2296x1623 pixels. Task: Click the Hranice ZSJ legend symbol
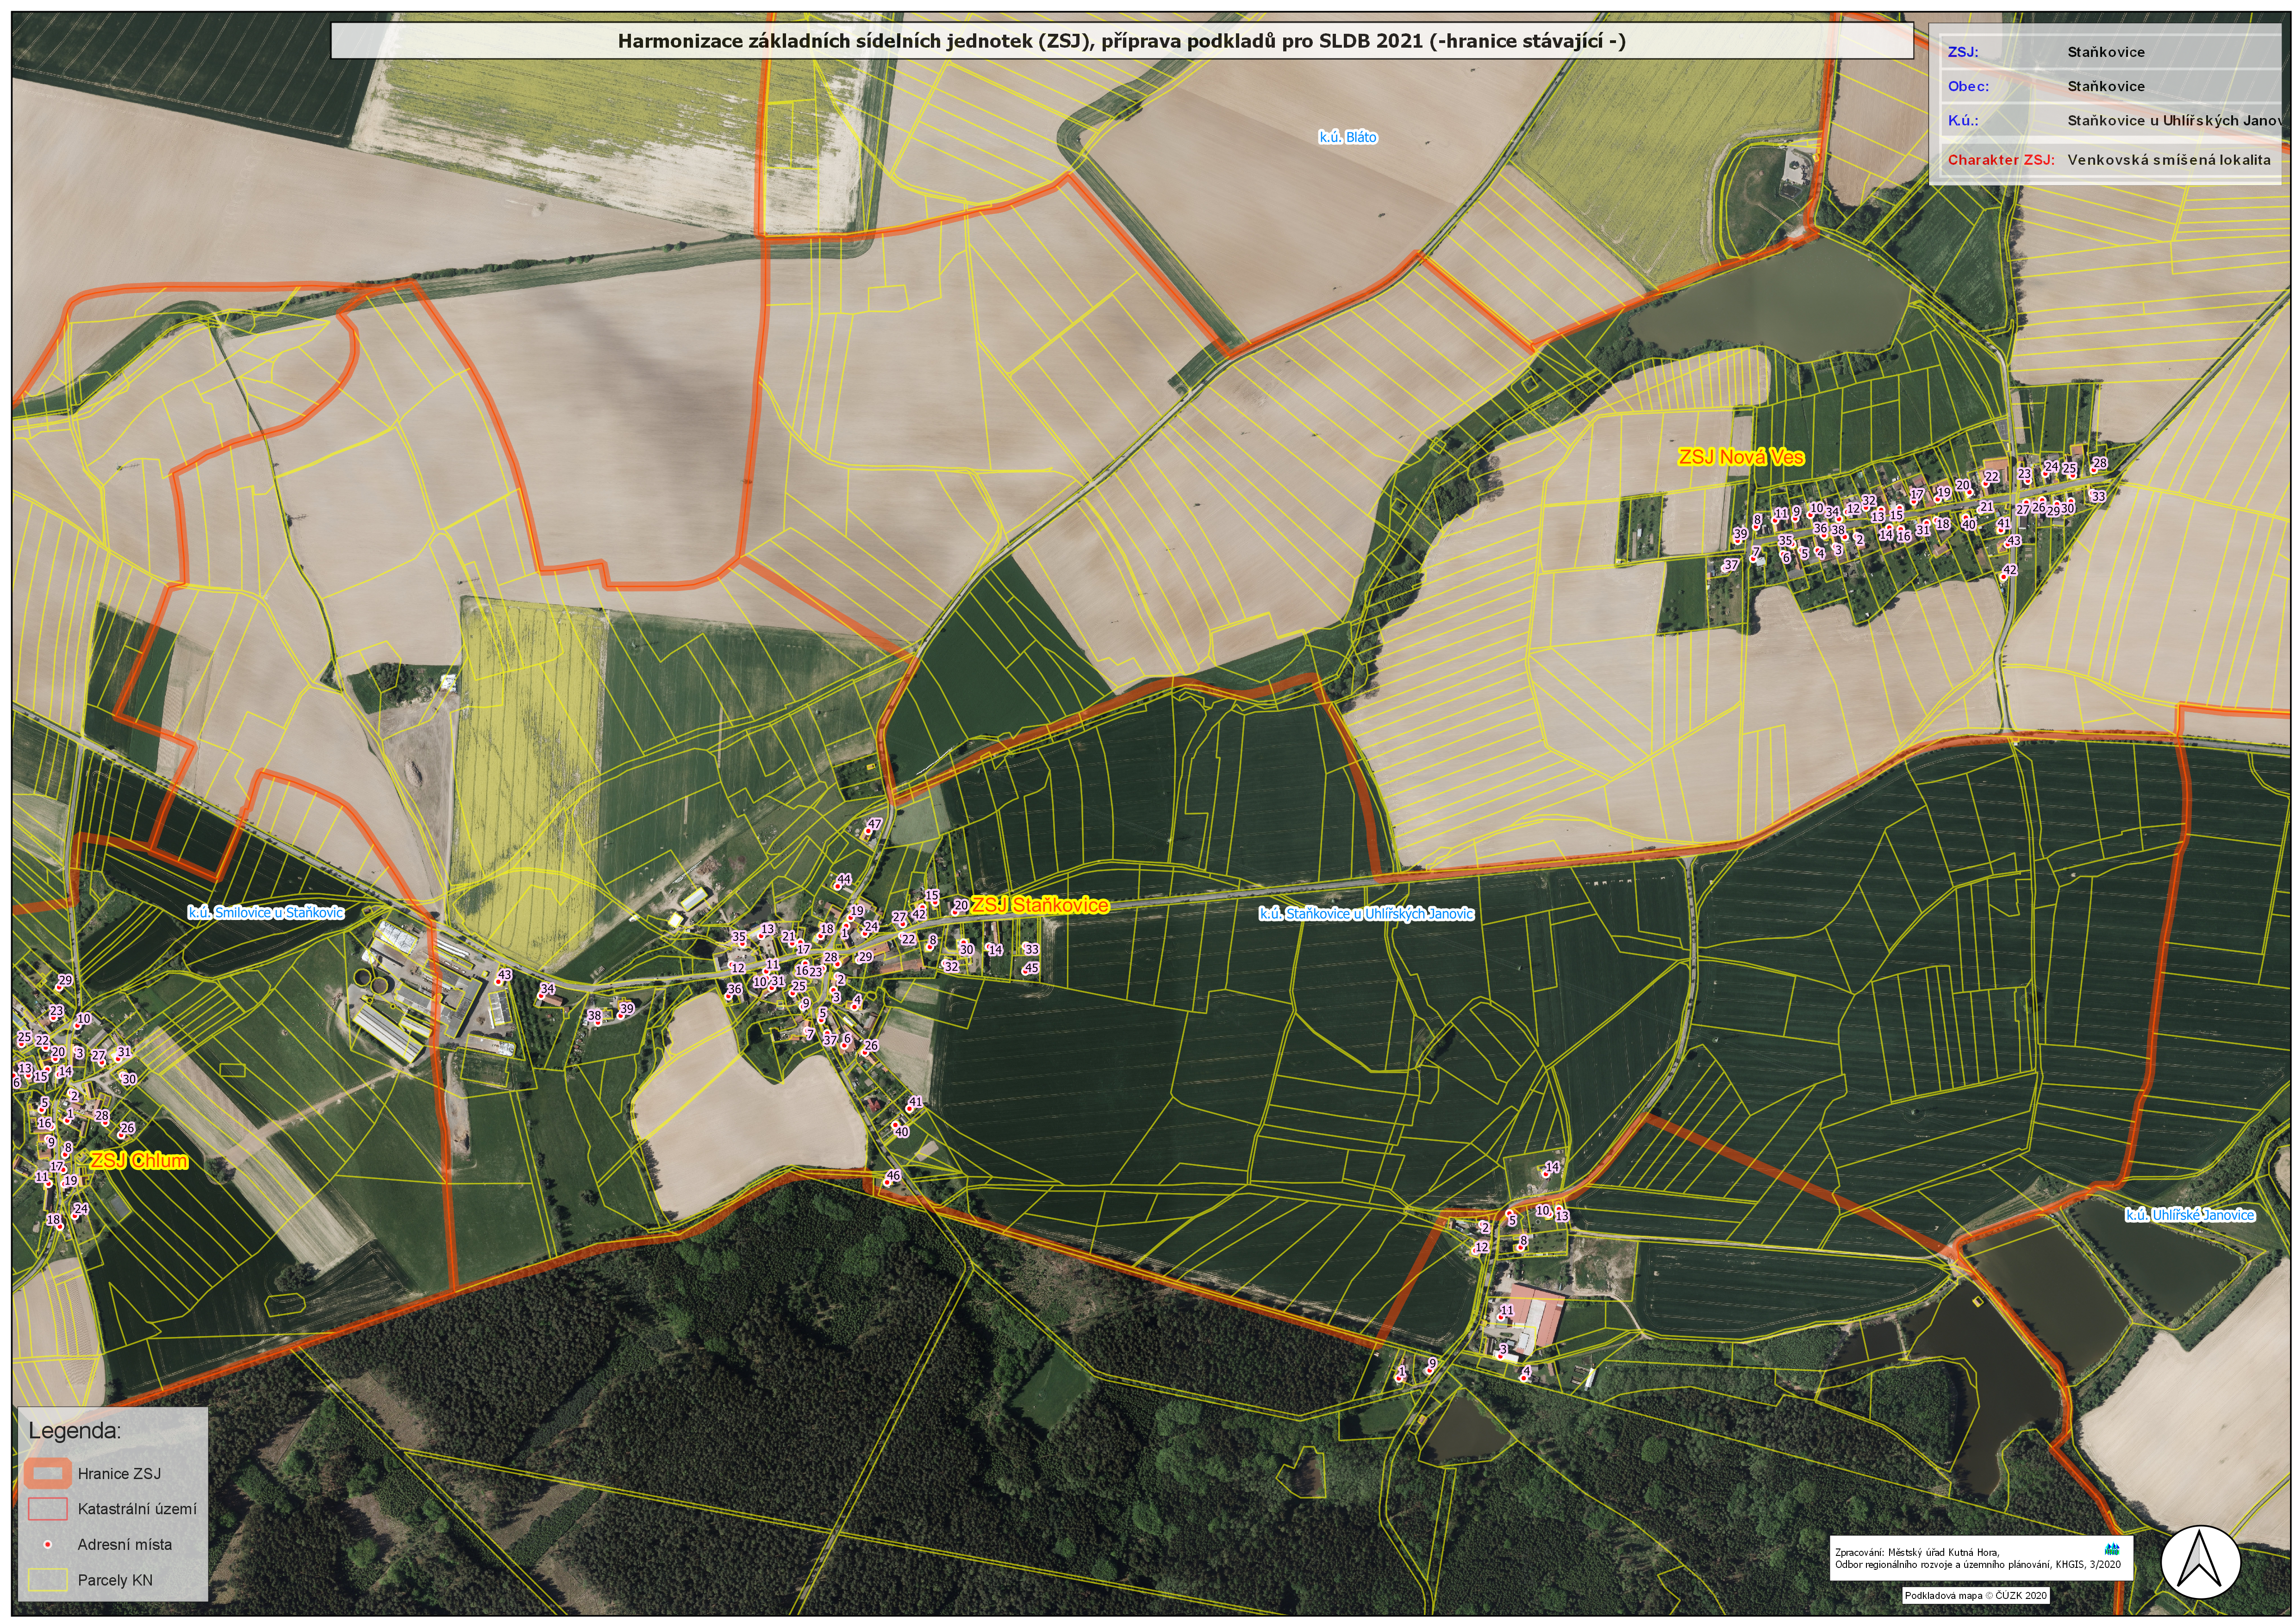[x=47, y=1473]
